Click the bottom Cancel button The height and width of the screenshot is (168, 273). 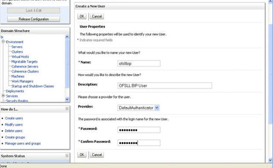[x=97, y=155]
